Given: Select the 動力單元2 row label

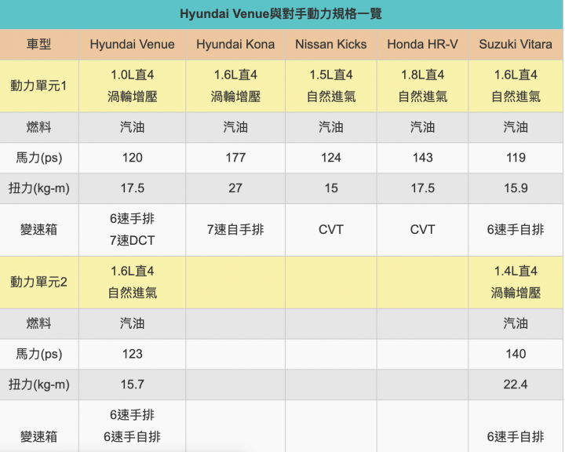Looking at the screenshot, I should pyautogui.click(x=38, y=282).
